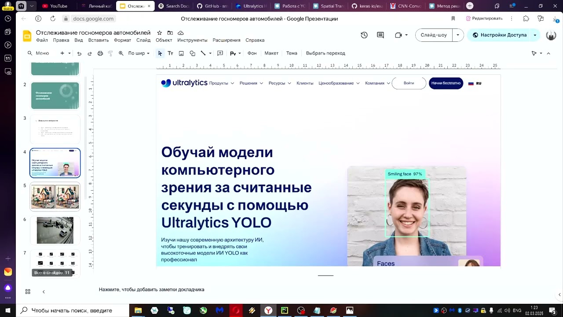Screen dimensions: 563x317
Task: Expand new slide layout dropdown arrow
Action: tap(69, 53)
